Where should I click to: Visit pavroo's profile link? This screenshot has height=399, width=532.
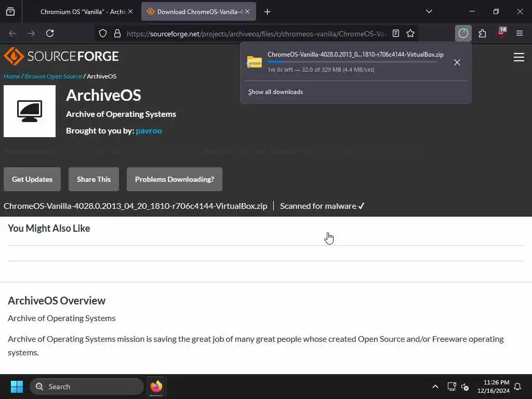click(149, 131)
